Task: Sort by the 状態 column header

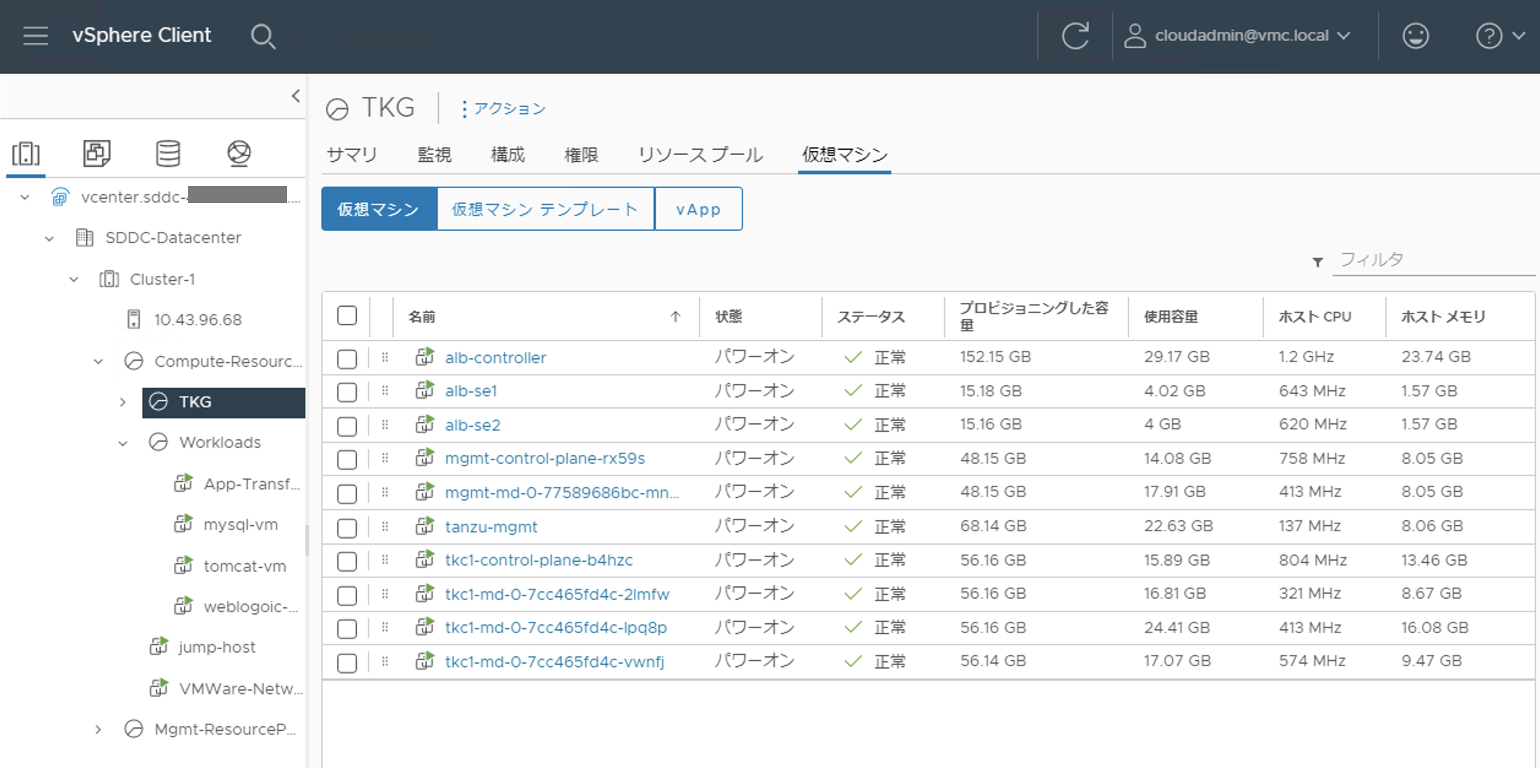Action: [x=729, y=317]
